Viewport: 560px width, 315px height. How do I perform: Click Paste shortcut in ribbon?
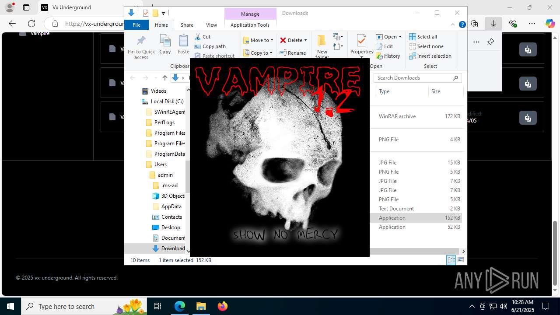tap(214, 56)
